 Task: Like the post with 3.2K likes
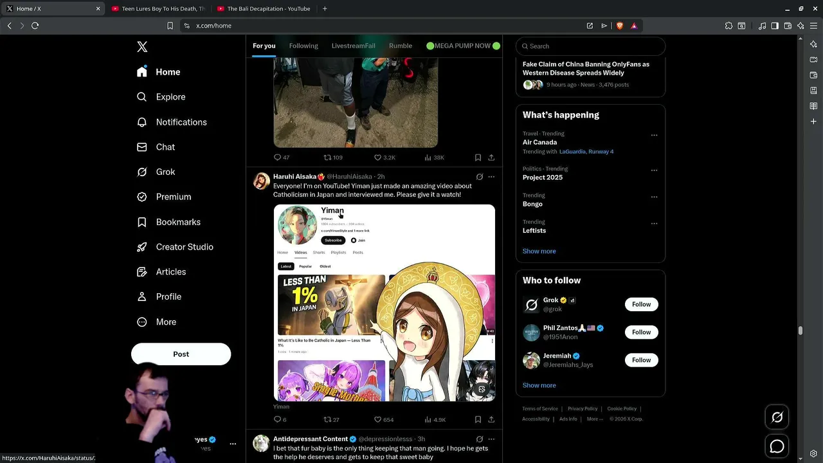pyautogui.click(x=384, y=158)
